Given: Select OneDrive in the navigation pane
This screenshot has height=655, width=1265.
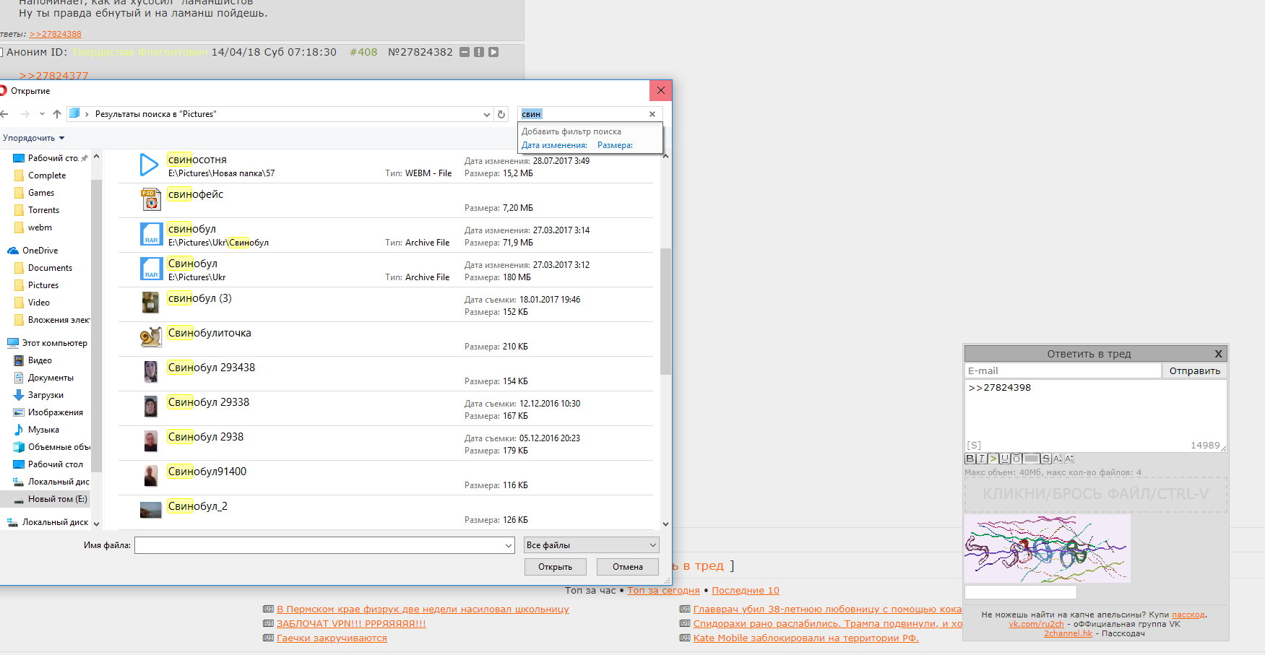Looking at the screenshot, I should tap(33, 251).
